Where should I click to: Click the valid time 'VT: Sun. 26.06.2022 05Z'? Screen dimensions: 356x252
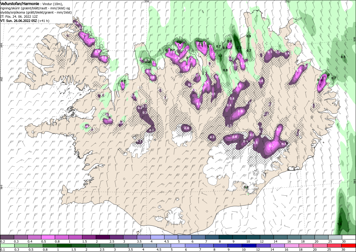coord(19,20)
